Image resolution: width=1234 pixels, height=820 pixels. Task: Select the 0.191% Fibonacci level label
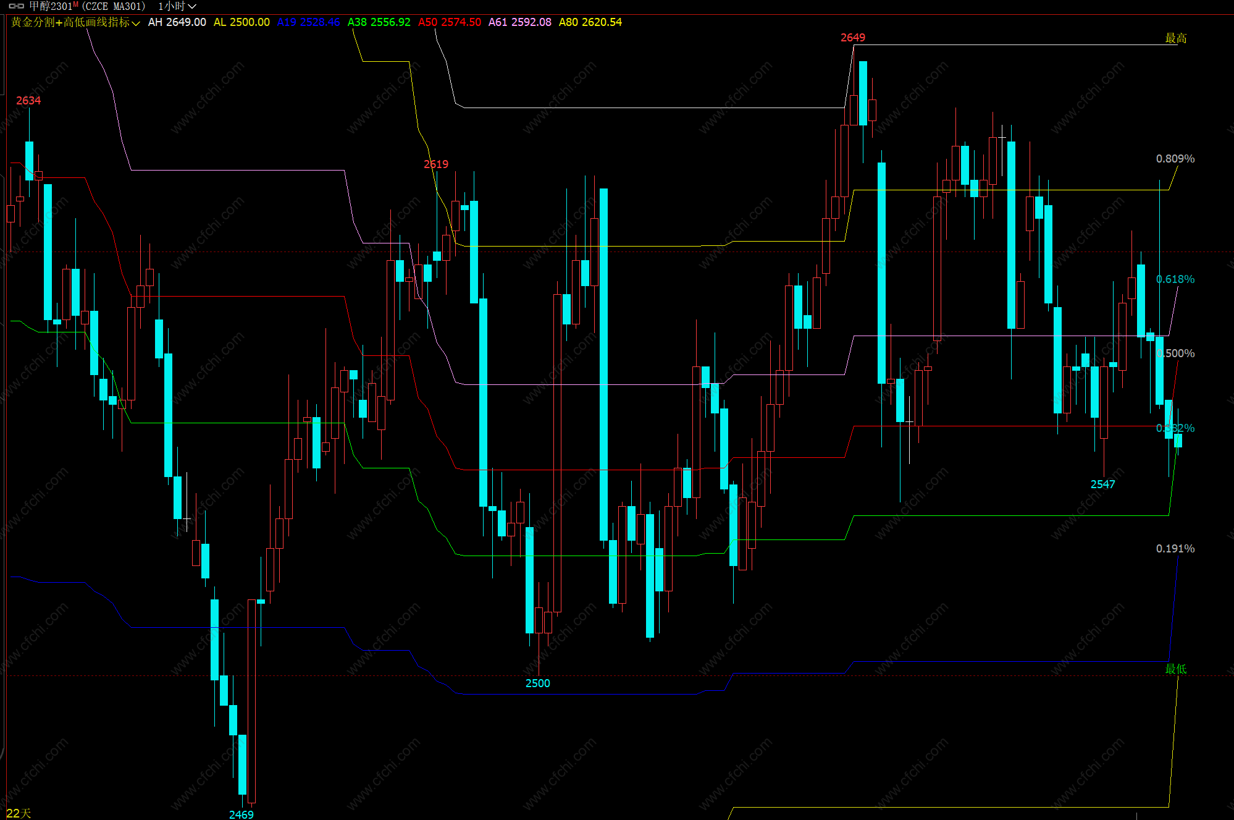(1175, 549)
